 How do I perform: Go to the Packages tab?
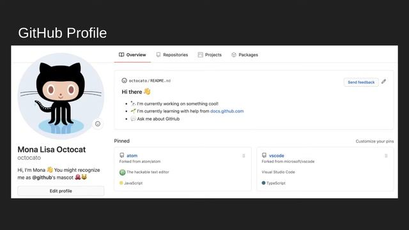[245, 55]
